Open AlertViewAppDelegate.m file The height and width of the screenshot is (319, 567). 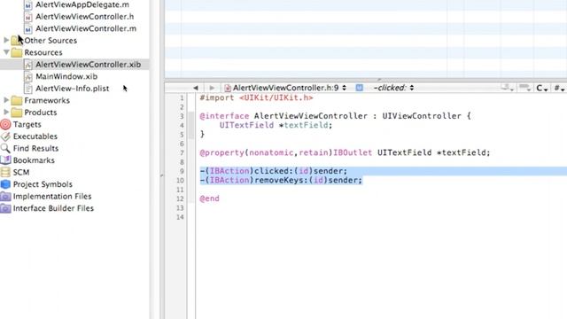click(x=82, y=4)
